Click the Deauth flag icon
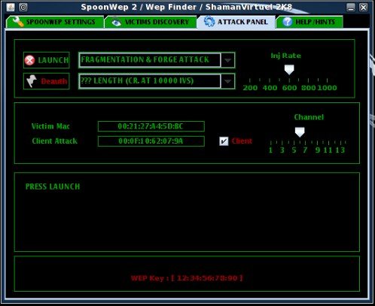This screenshot has width=375, height=306. [32, 81]
